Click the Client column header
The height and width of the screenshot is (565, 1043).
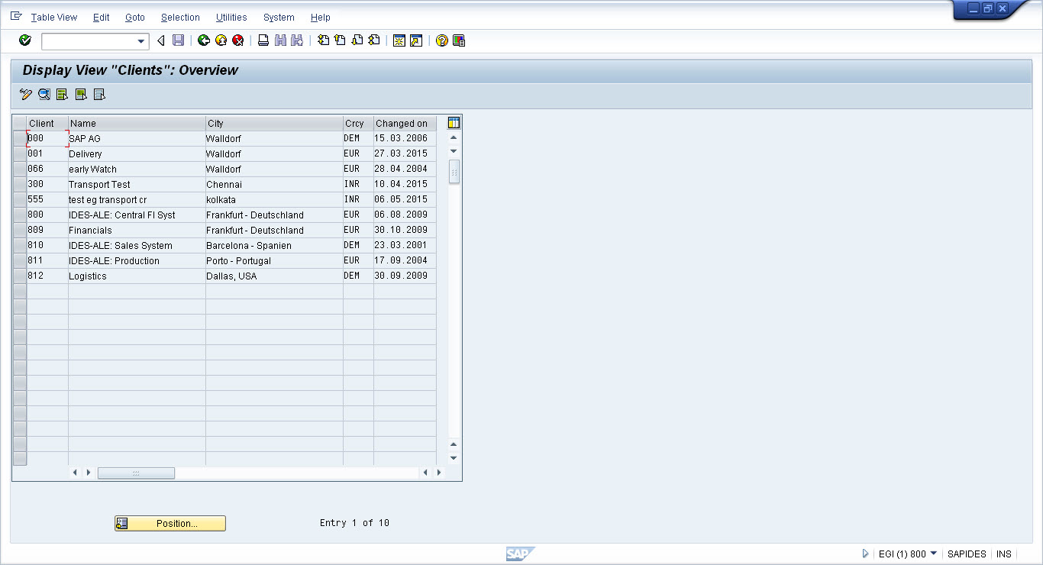point(47,123)
